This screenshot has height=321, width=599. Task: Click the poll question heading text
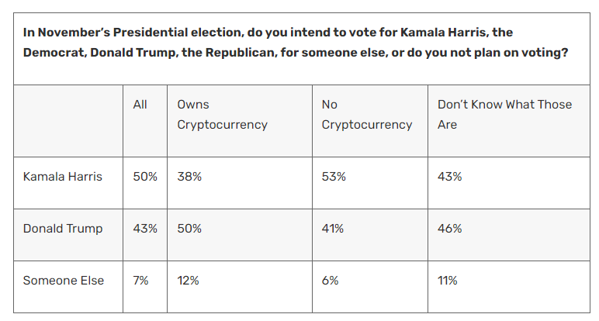click(x=296, y=43)
